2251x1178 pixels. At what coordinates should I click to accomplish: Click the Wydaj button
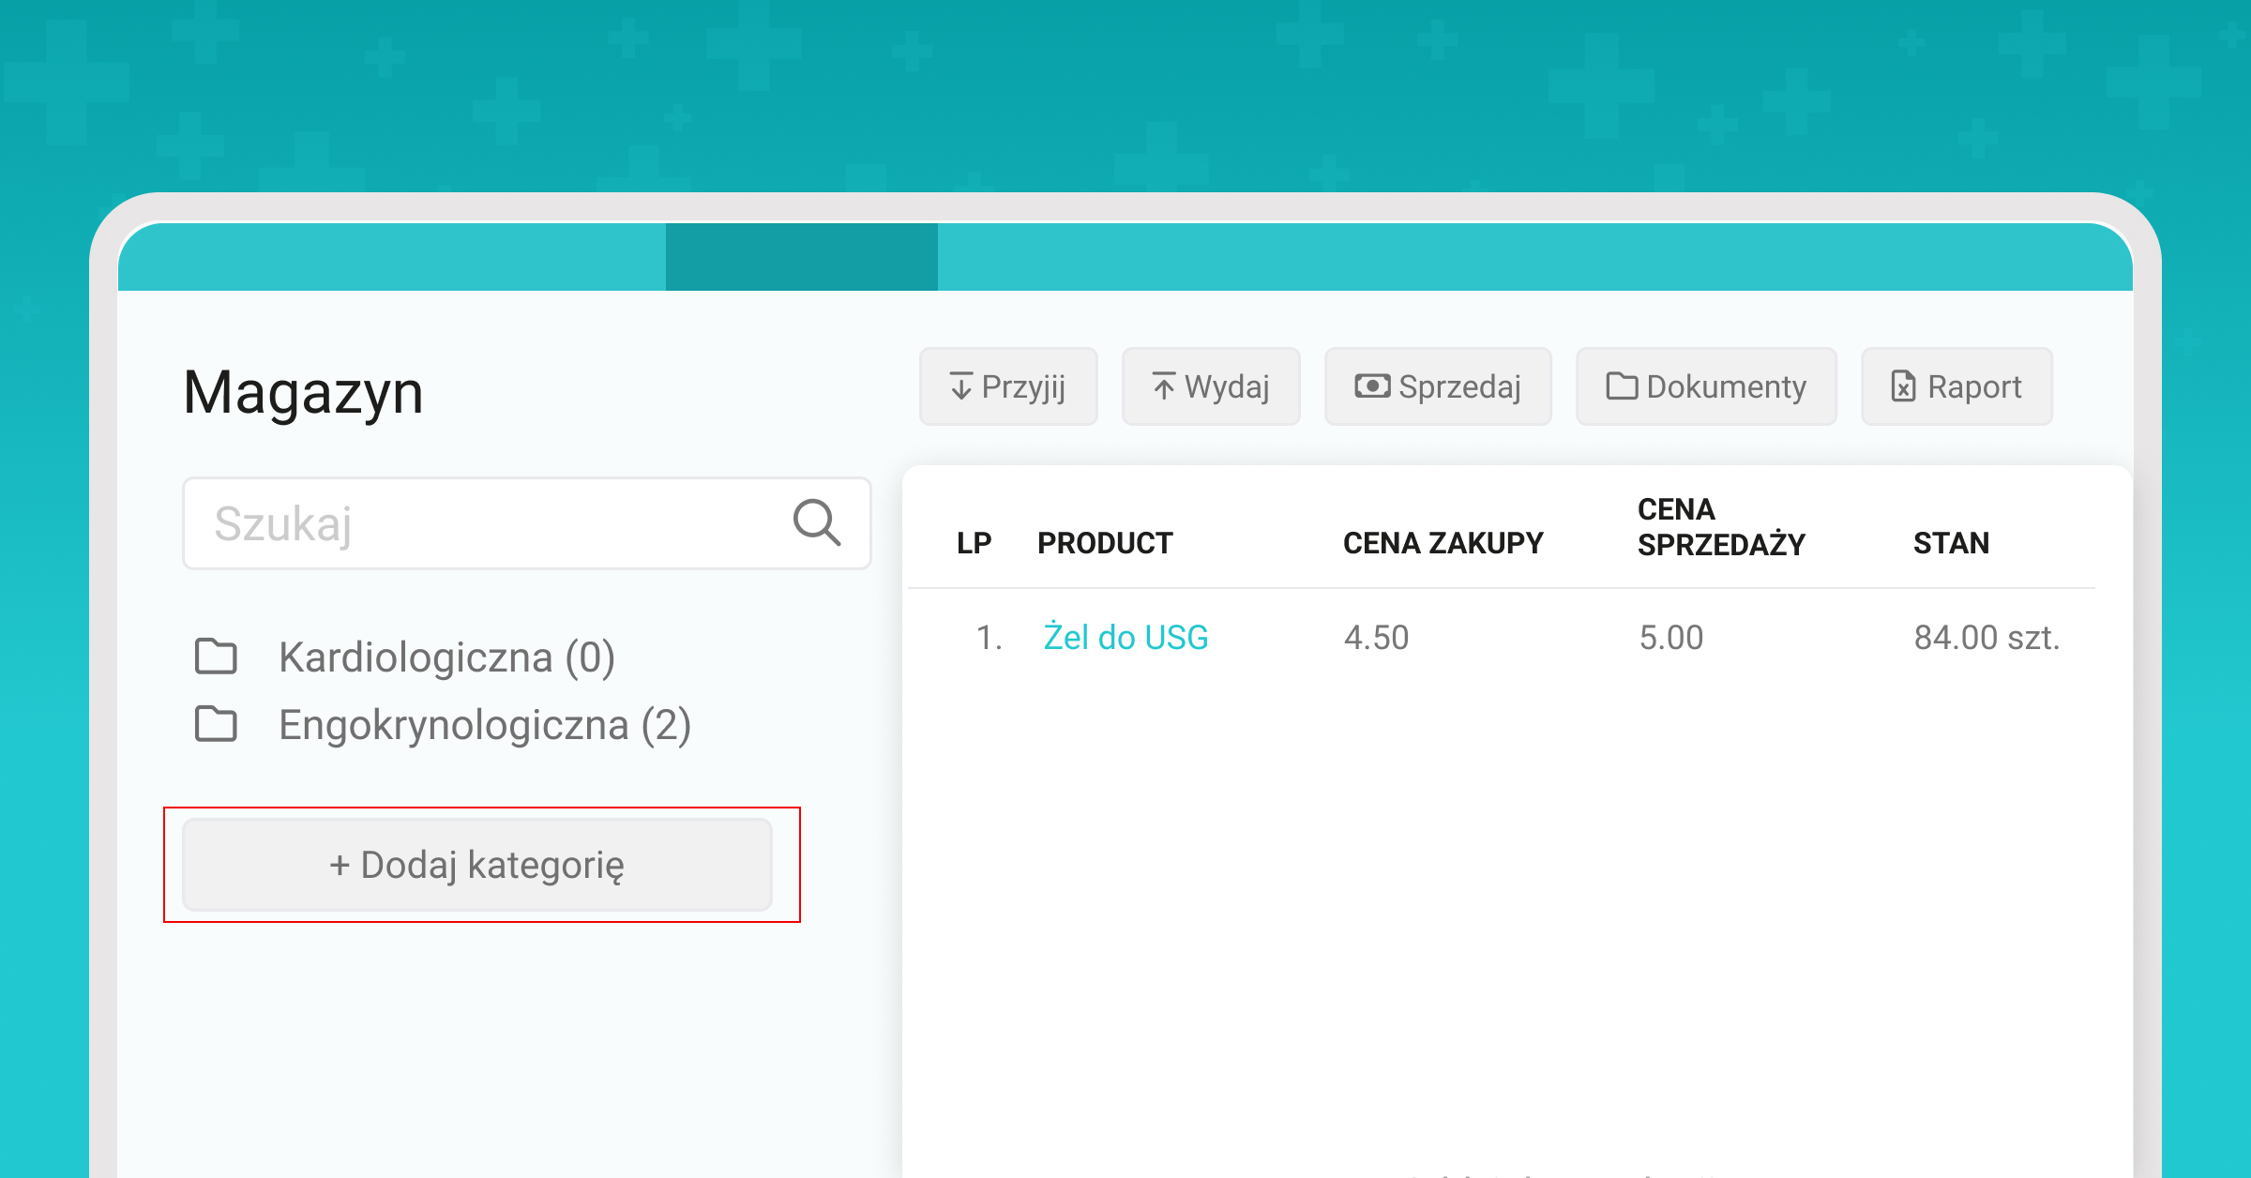pos(1211,386)
